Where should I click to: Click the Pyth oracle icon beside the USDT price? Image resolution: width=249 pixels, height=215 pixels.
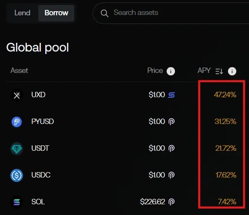tap(172, 148)
